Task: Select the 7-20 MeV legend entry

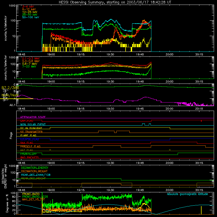Action: [29, 66]
